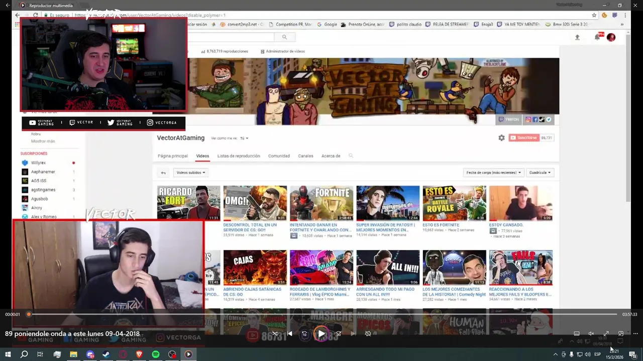
Task: Click the back arrow in title bar
Action: point(8,5)
